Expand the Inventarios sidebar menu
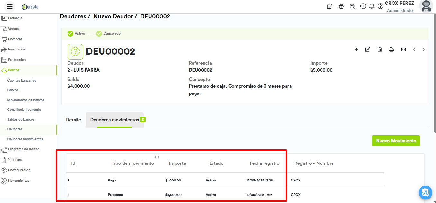Image resolution: width=436 pixels, height=203 pixels. (x=16, y=49)
